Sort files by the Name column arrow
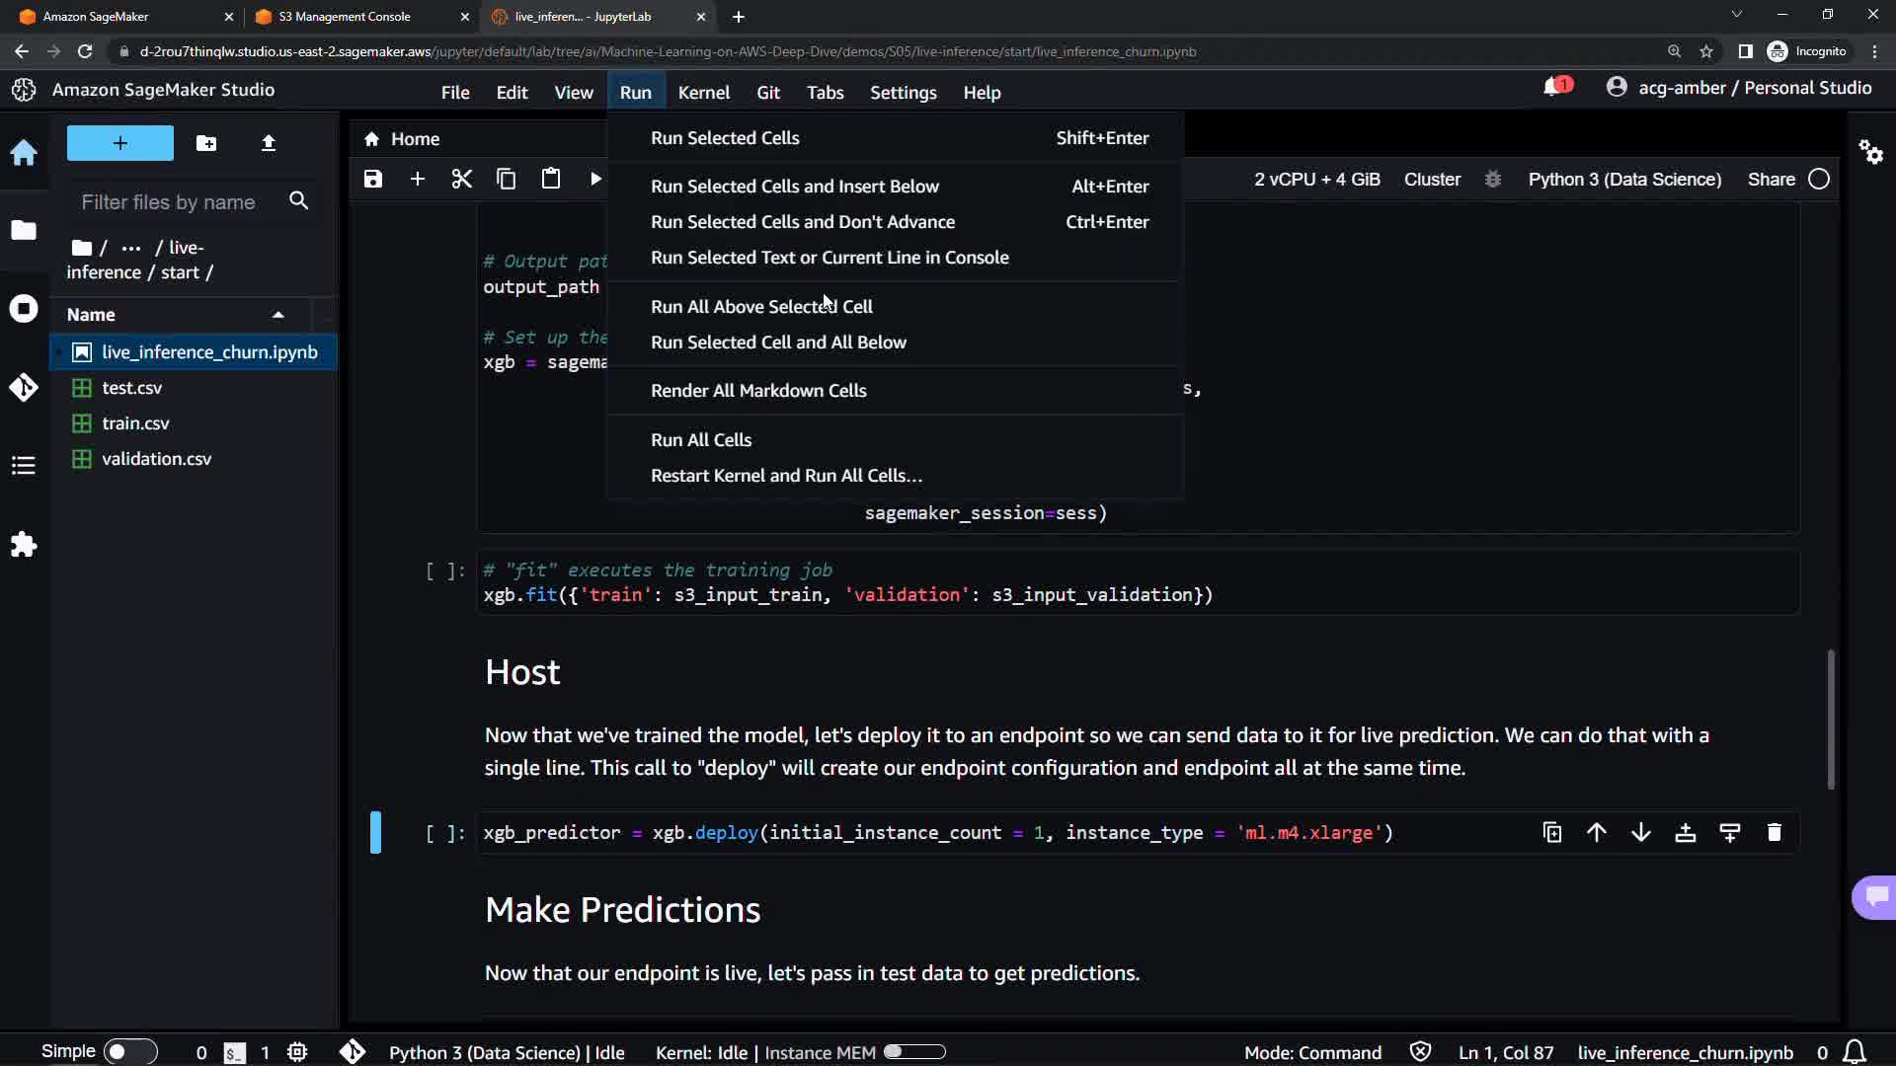The height and width of the screenshot is (1066, 1896). click(278, 315)
